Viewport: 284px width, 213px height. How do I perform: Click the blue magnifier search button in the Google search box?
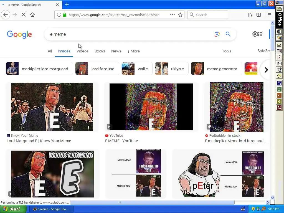point(228,34)
